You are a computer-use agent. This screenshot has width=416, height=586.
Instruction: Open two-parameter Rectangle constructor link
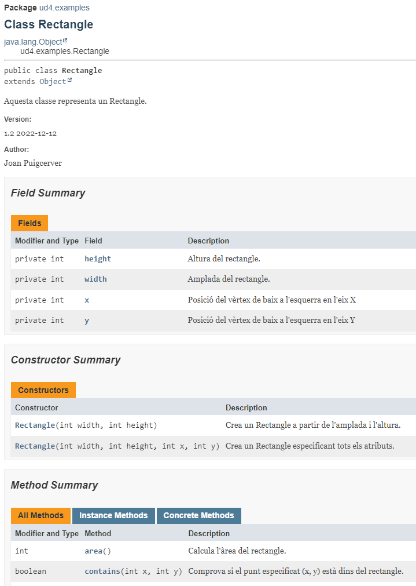point(35,425)
